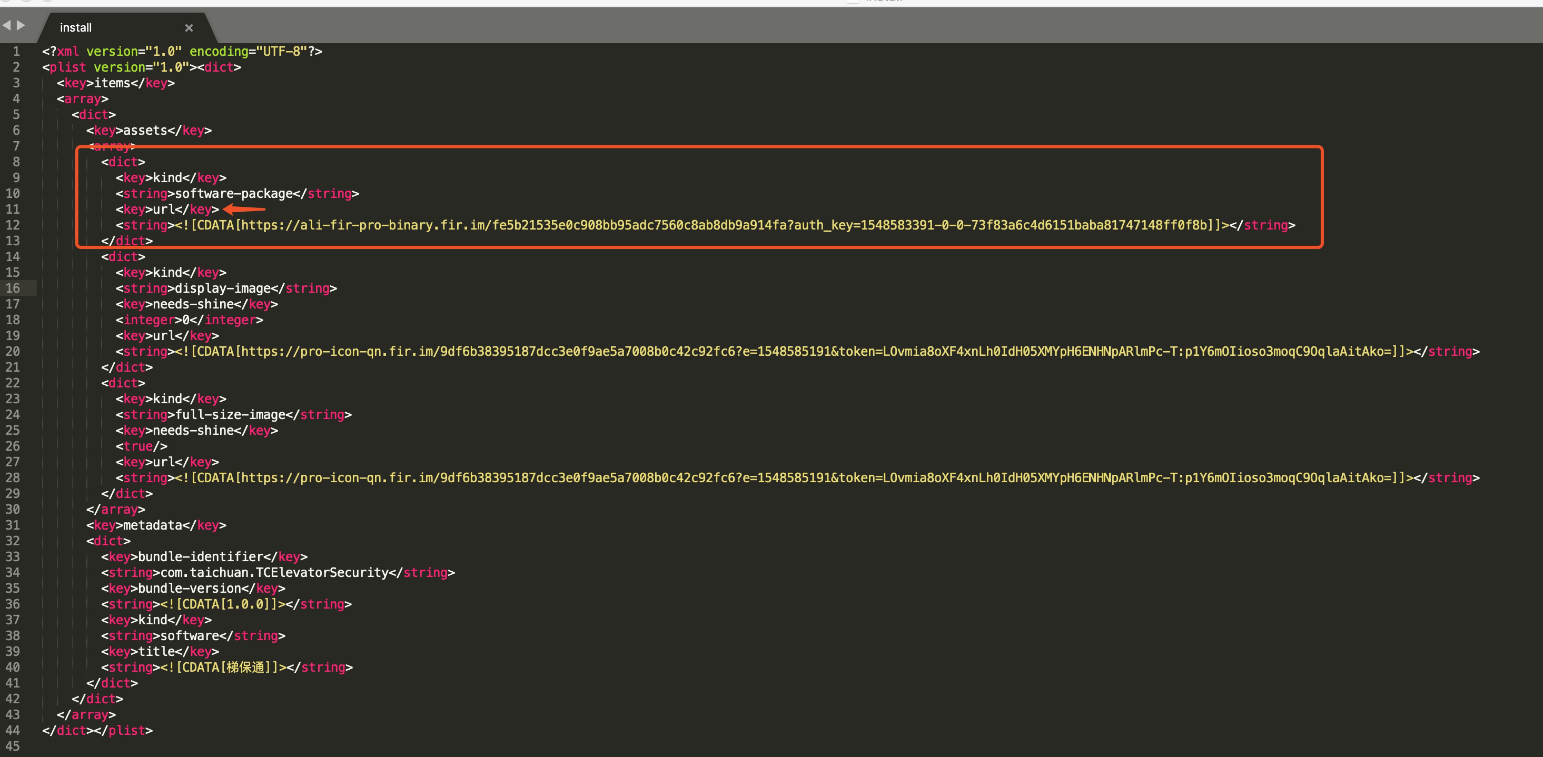This screenshot has width=1543, height=757.
Task: Close the install tab
Action: 189,28
